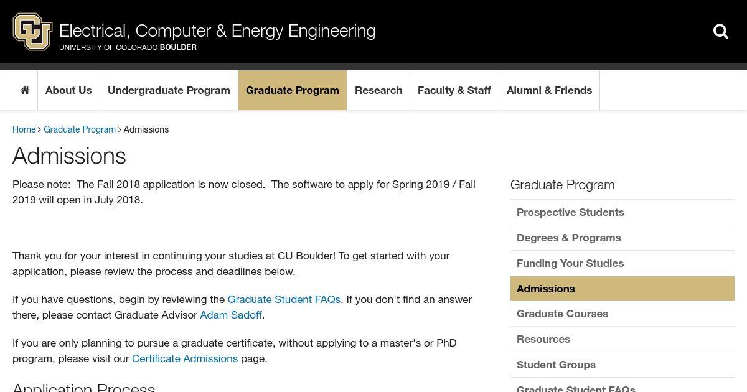This screenshot has height=392, width=747.
Task: Select the highlighted Admissions sidebar item
Action: [x=622, y=289]
